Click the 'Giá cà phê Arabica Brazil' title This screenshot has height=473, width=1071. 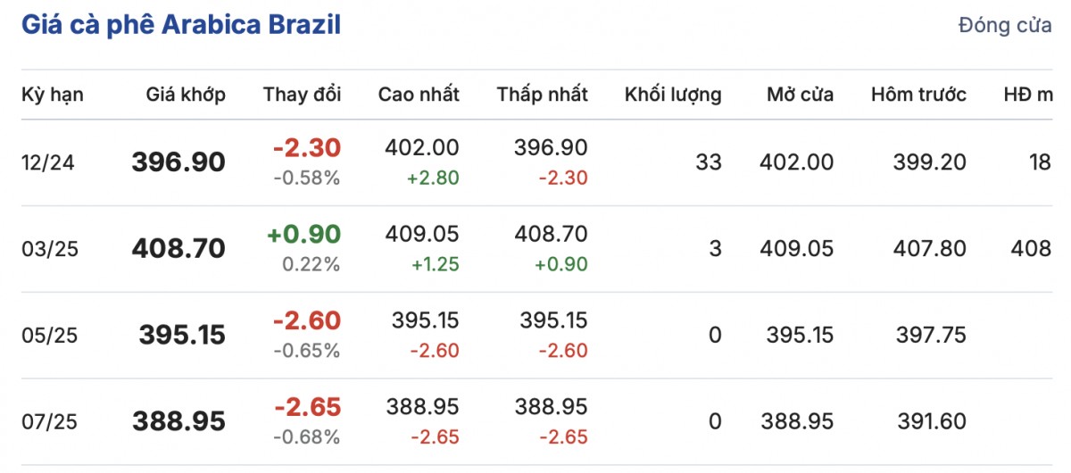181,24
